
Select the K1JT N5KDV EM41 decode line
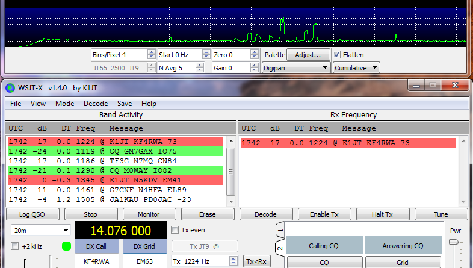[x=116, y=180]
